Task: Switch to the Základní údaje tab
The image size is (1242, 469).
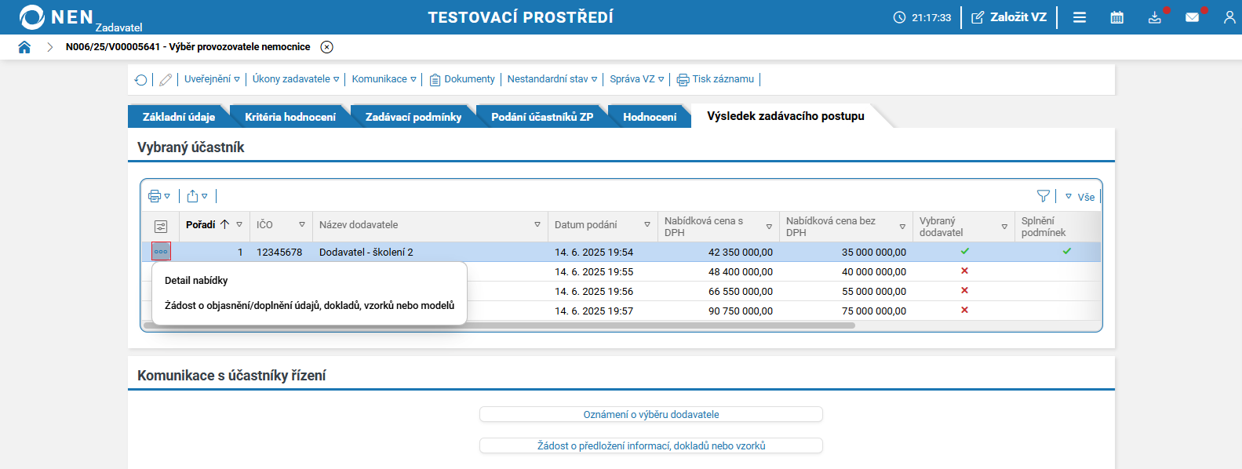Action: click(179, 117)
